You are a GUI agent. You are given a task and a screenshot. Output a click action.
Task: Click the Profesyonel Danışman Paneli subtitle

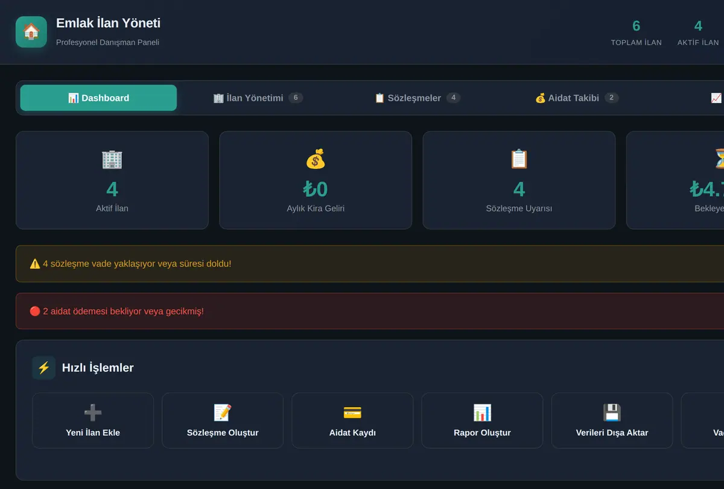(107, 42)
